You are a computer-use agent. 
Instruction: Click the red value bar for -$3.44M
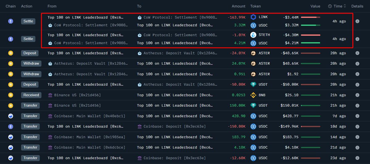(x=310, y=17)
